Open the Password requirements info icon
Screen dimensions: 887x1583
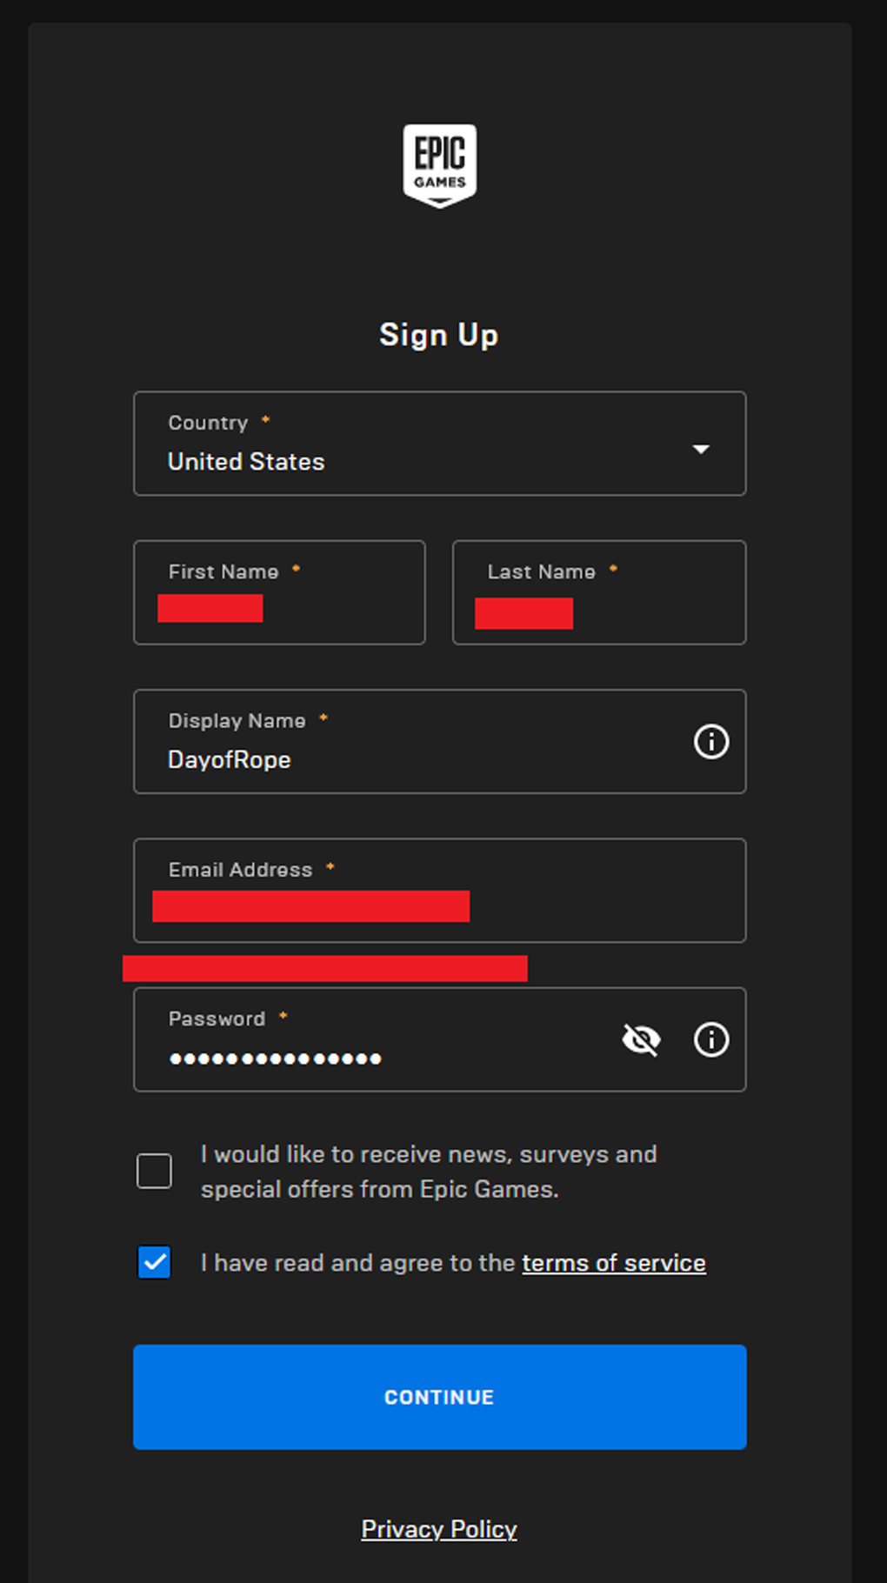[x=711, y=1039]
